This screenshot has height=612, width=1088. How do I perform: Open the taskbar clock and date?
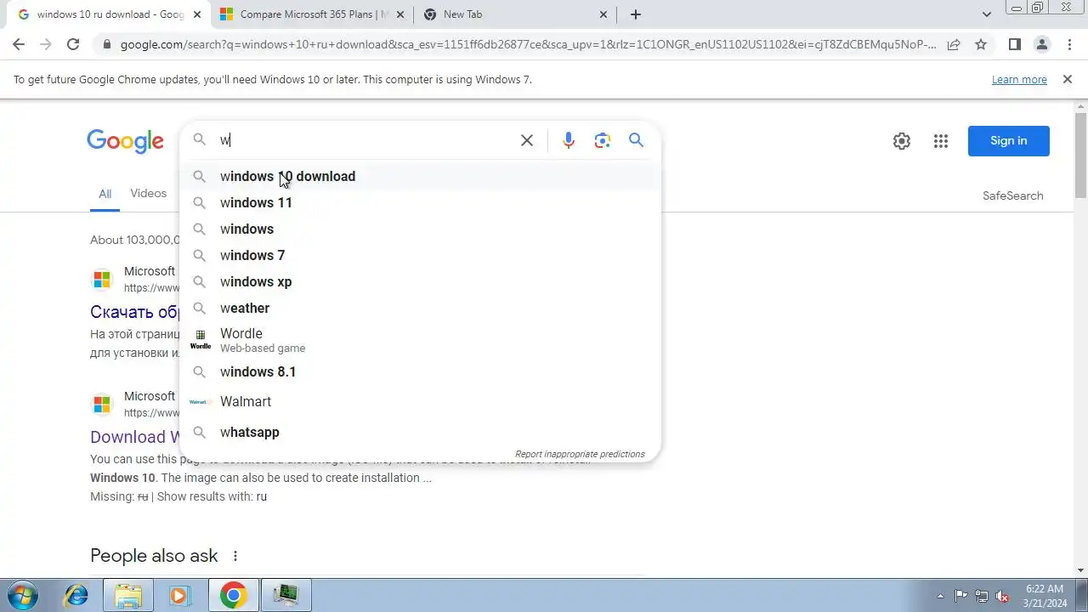click(x=1045, y=596)
